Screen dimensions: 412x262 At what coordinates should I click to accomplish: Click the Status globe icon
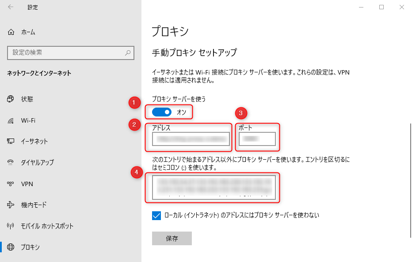coord(11,99)
